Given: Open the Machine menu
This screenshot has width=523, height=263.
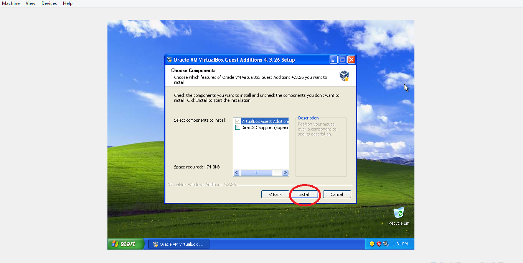Looking at the screenshot, I should [11, 3].
